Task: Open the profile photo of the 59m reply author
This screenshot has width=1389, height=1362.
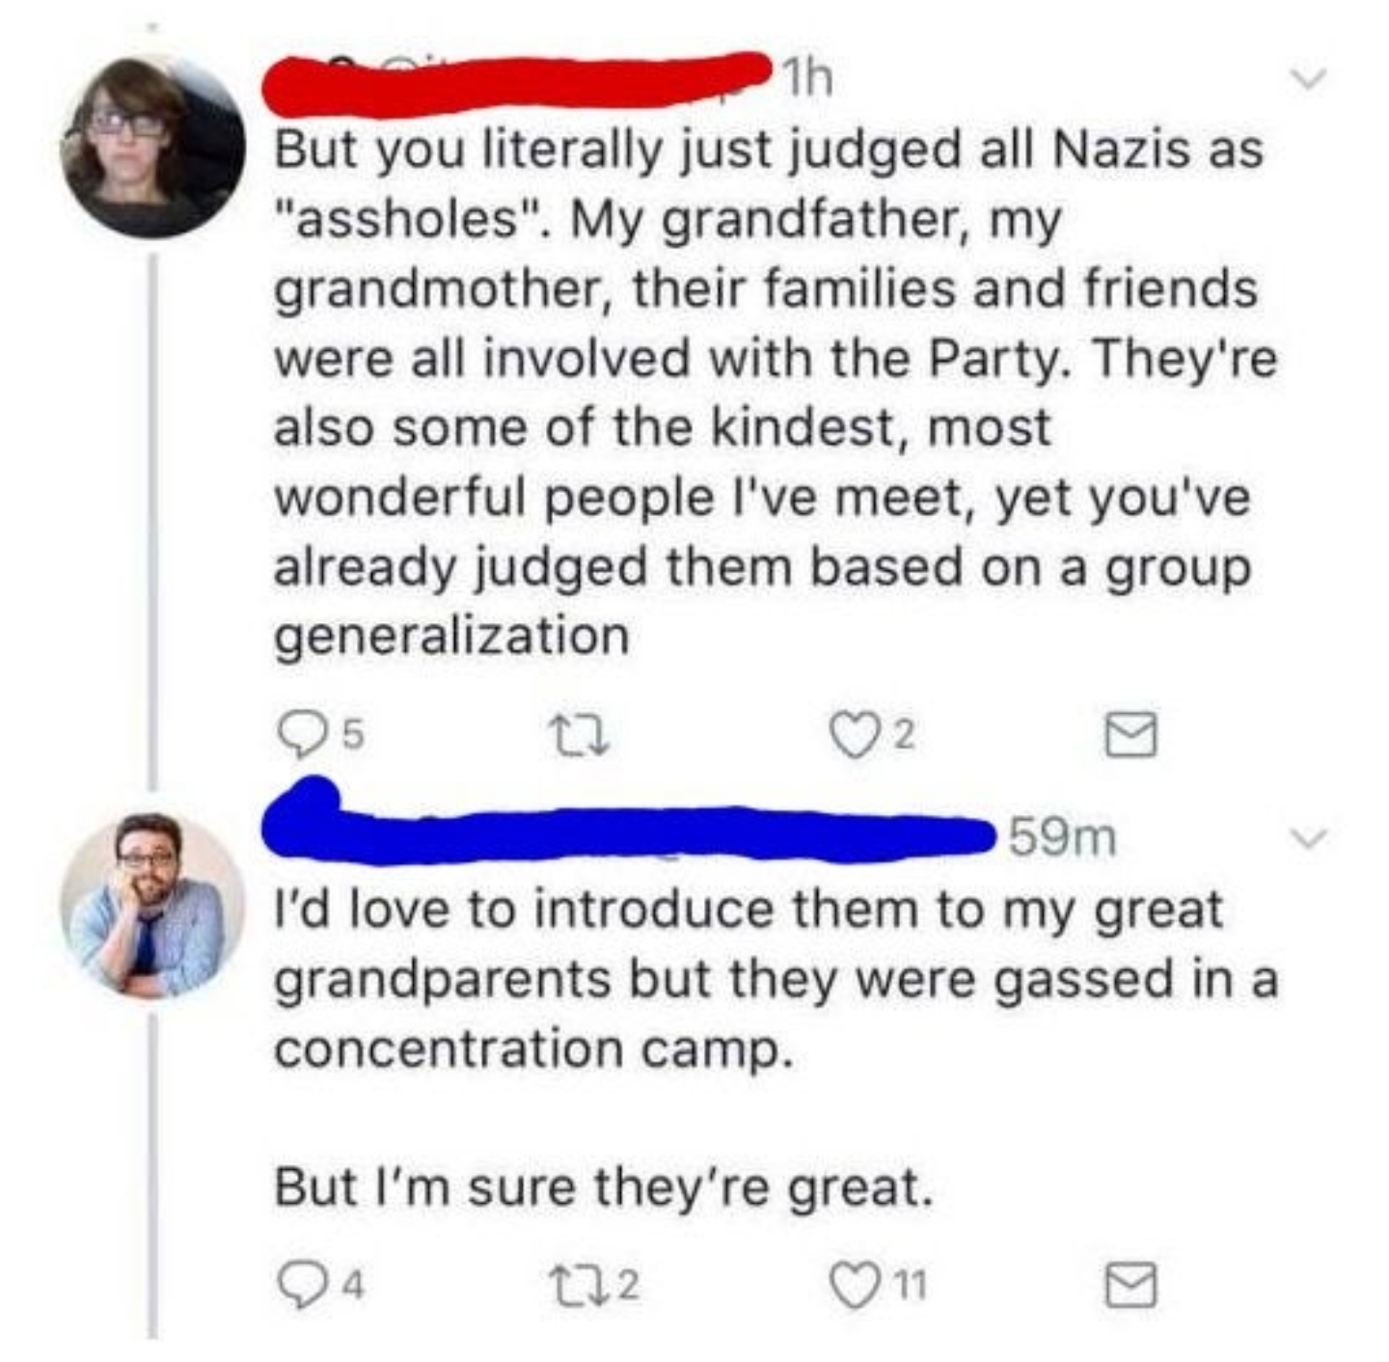Action: click(x=152, y=904)
